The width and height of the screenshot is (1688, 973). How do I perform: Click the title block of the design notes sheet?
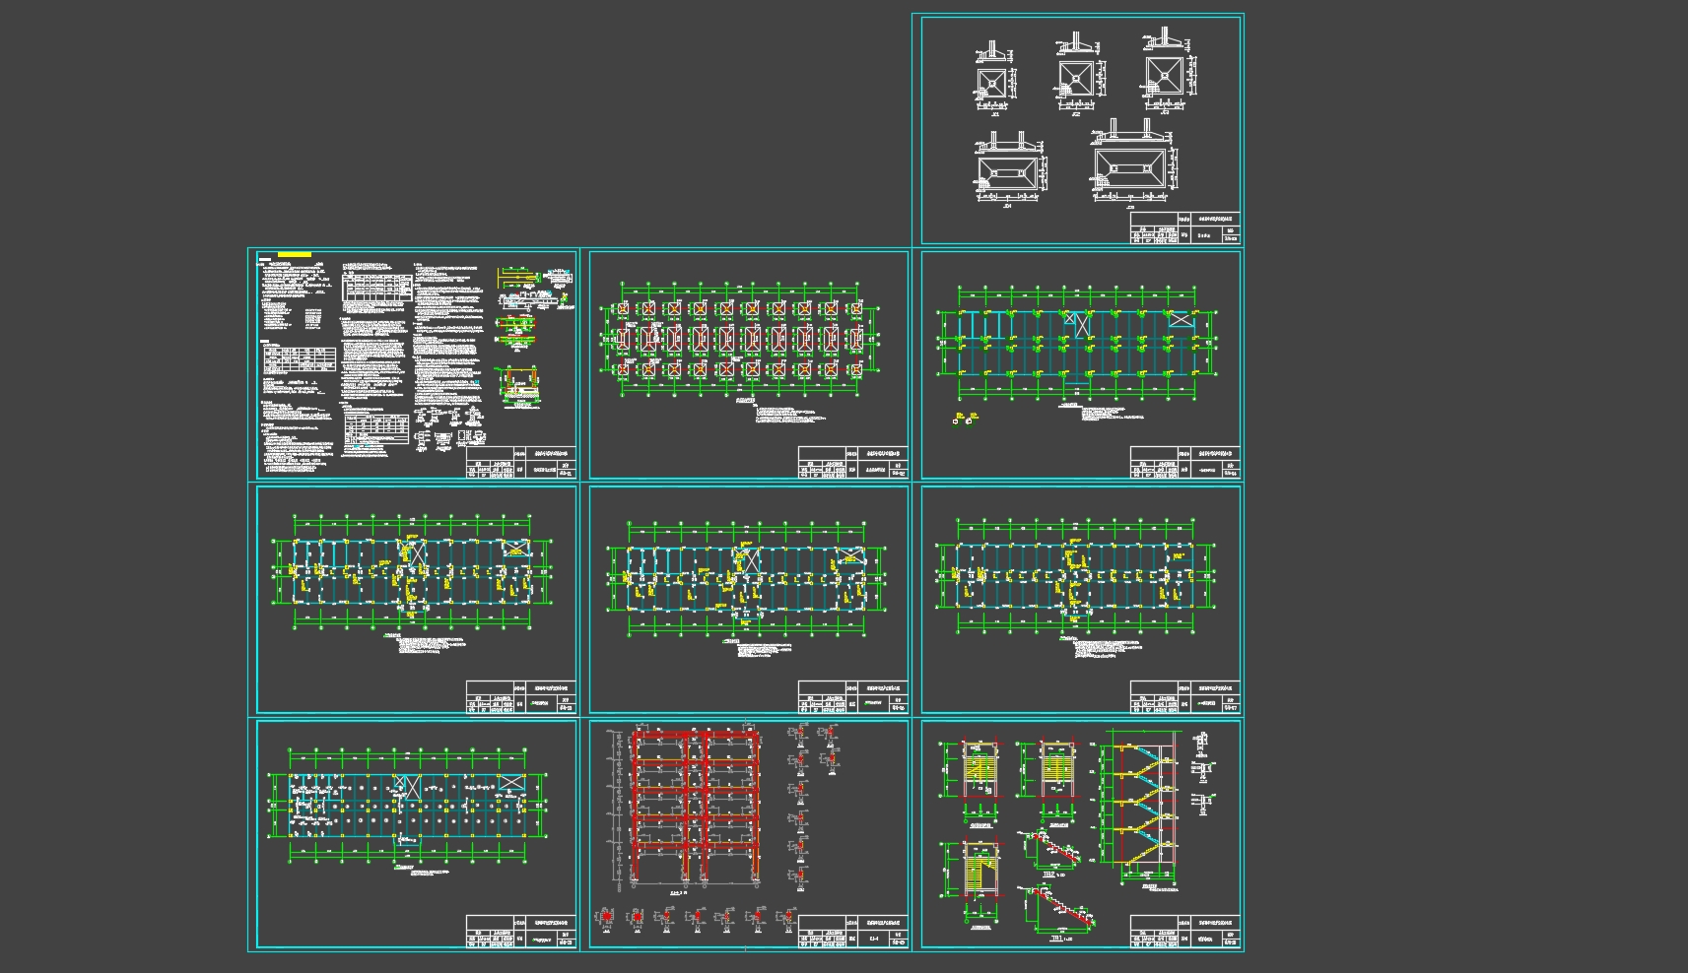point(519,463)
